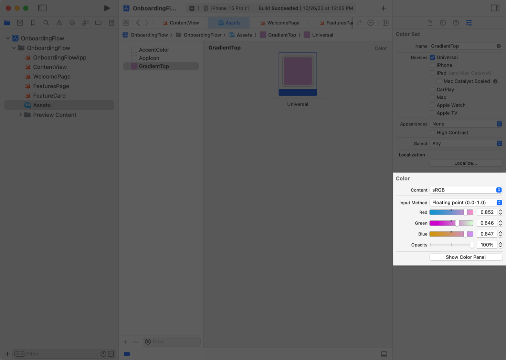506x360 pixels.
Task: Open the Input Method dropdown
Action: tap(466, 203)
